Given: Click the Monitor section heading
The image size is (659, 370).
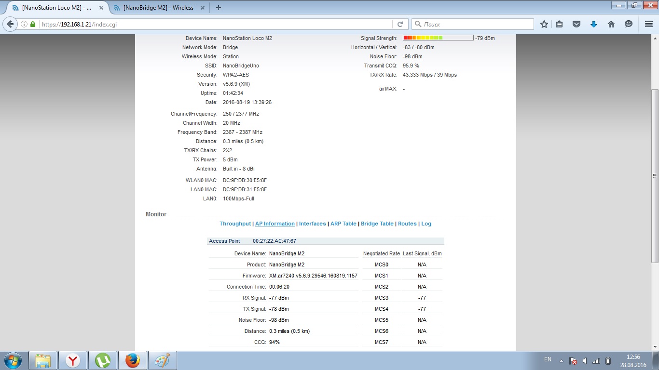Looking at the screenshot, I should (x=156, y=214).
